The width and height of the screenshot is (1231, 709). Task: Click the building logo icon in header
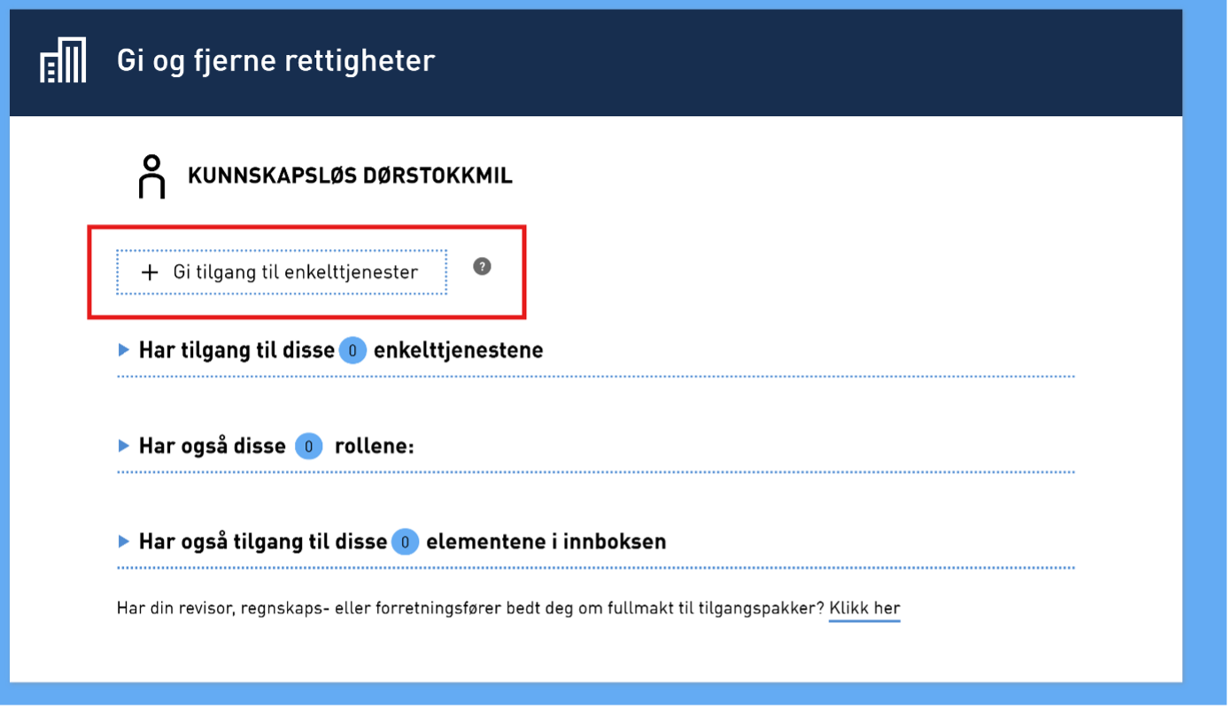pyautogui.click(x=63, y=61)
